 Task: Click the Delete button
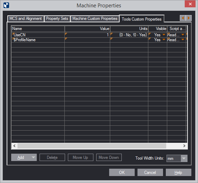[x=52, y=158]
